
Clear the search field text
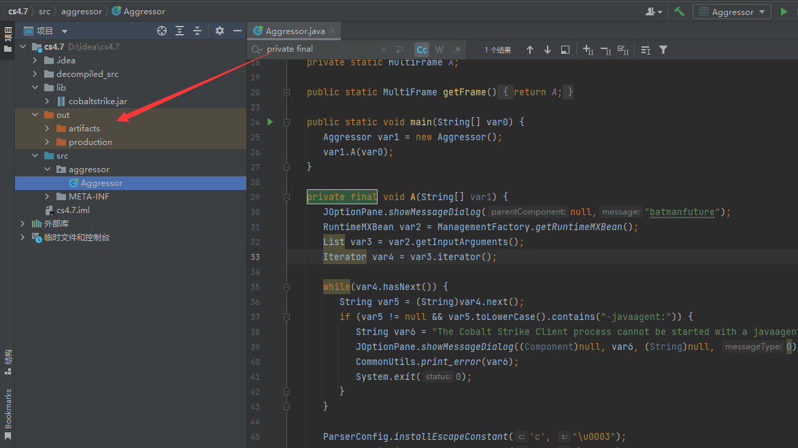coord(383,50)
